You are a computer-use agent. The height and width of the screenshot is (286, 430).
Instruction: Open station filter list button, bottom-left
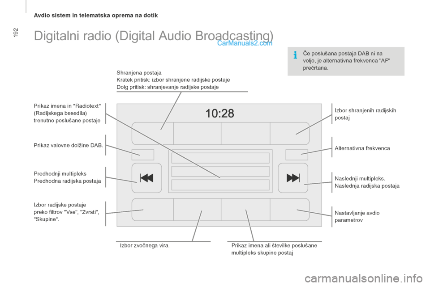pos(152,210)
